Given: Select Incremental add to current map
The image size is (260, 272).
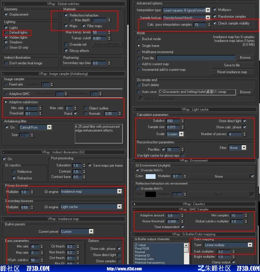Looking at the screenshot, I should pos(139,70).
